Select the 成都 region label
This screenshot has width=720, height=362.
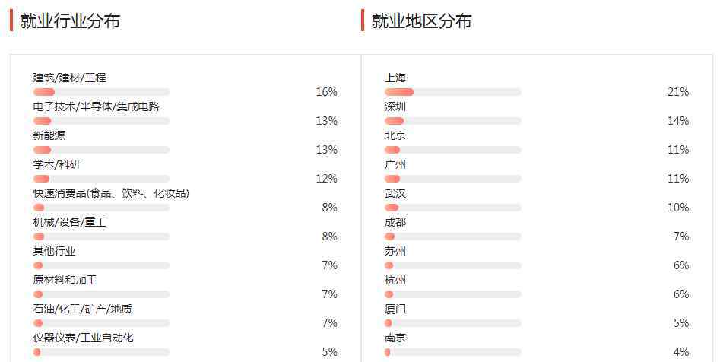(395, 222)
